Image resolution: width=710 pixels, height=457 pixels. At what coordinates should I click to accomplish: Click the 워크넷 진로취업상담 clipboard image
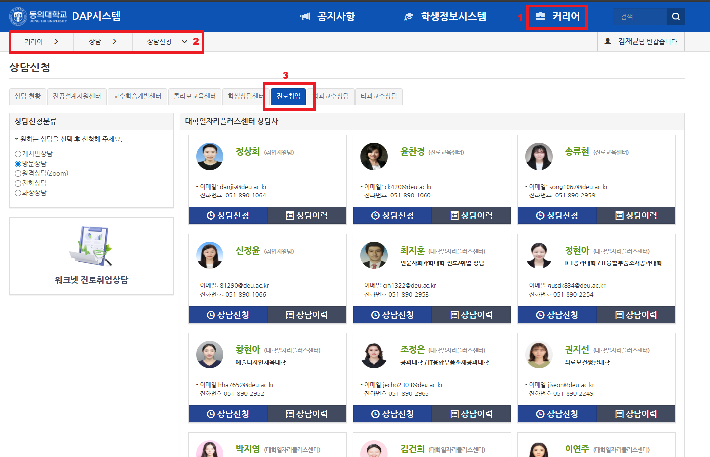pyautogui.click(x=91, y=246)
